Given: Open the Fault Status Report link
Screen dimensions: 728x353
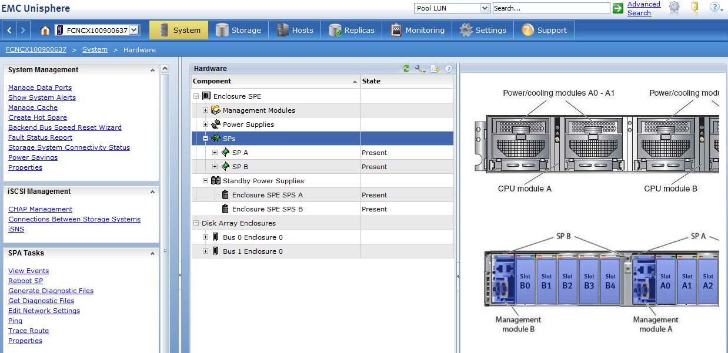Looking at the screenshot, I should point(40,137).
